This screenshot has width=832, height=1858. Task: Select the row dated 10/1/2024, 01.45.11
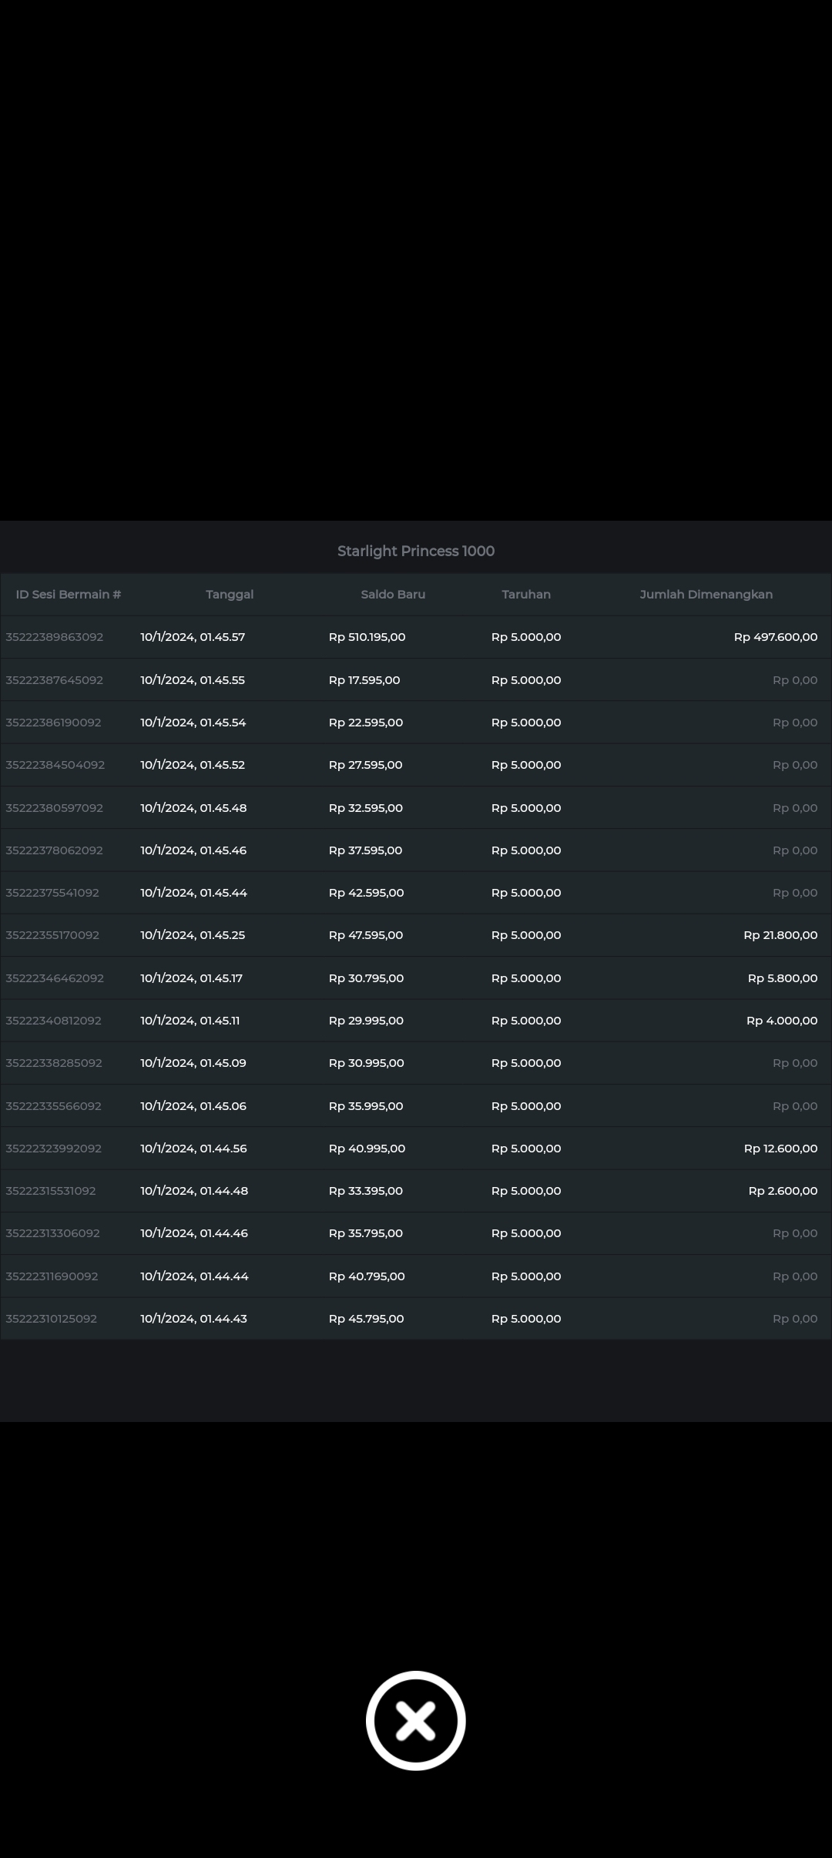[x=190, y=1020]
